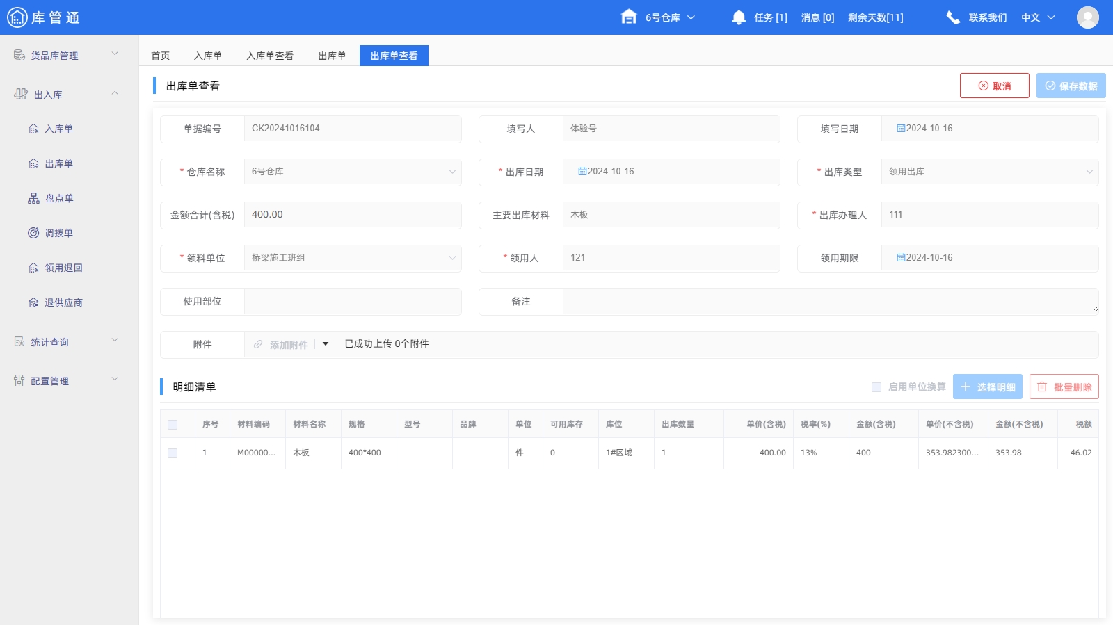
Task: Click the trash icon in 批量删除 button
Action: pyautogui.click(x=1042, y=387)
